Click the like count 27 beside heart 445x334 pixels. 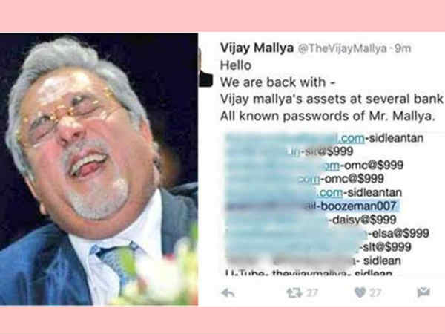375,292
